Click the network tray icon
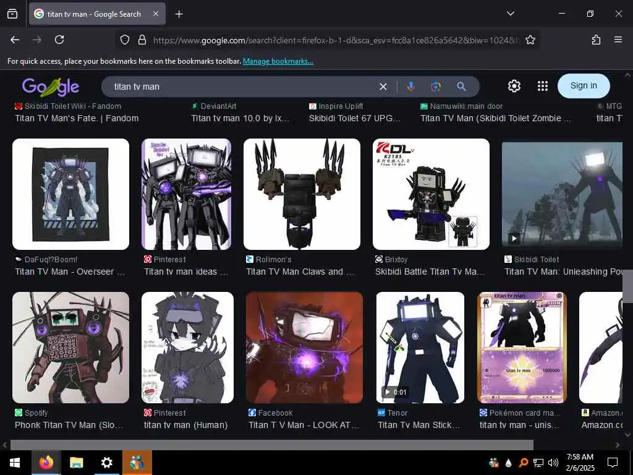The width and height of the screenshot is (633, 475). coord(538,463)
